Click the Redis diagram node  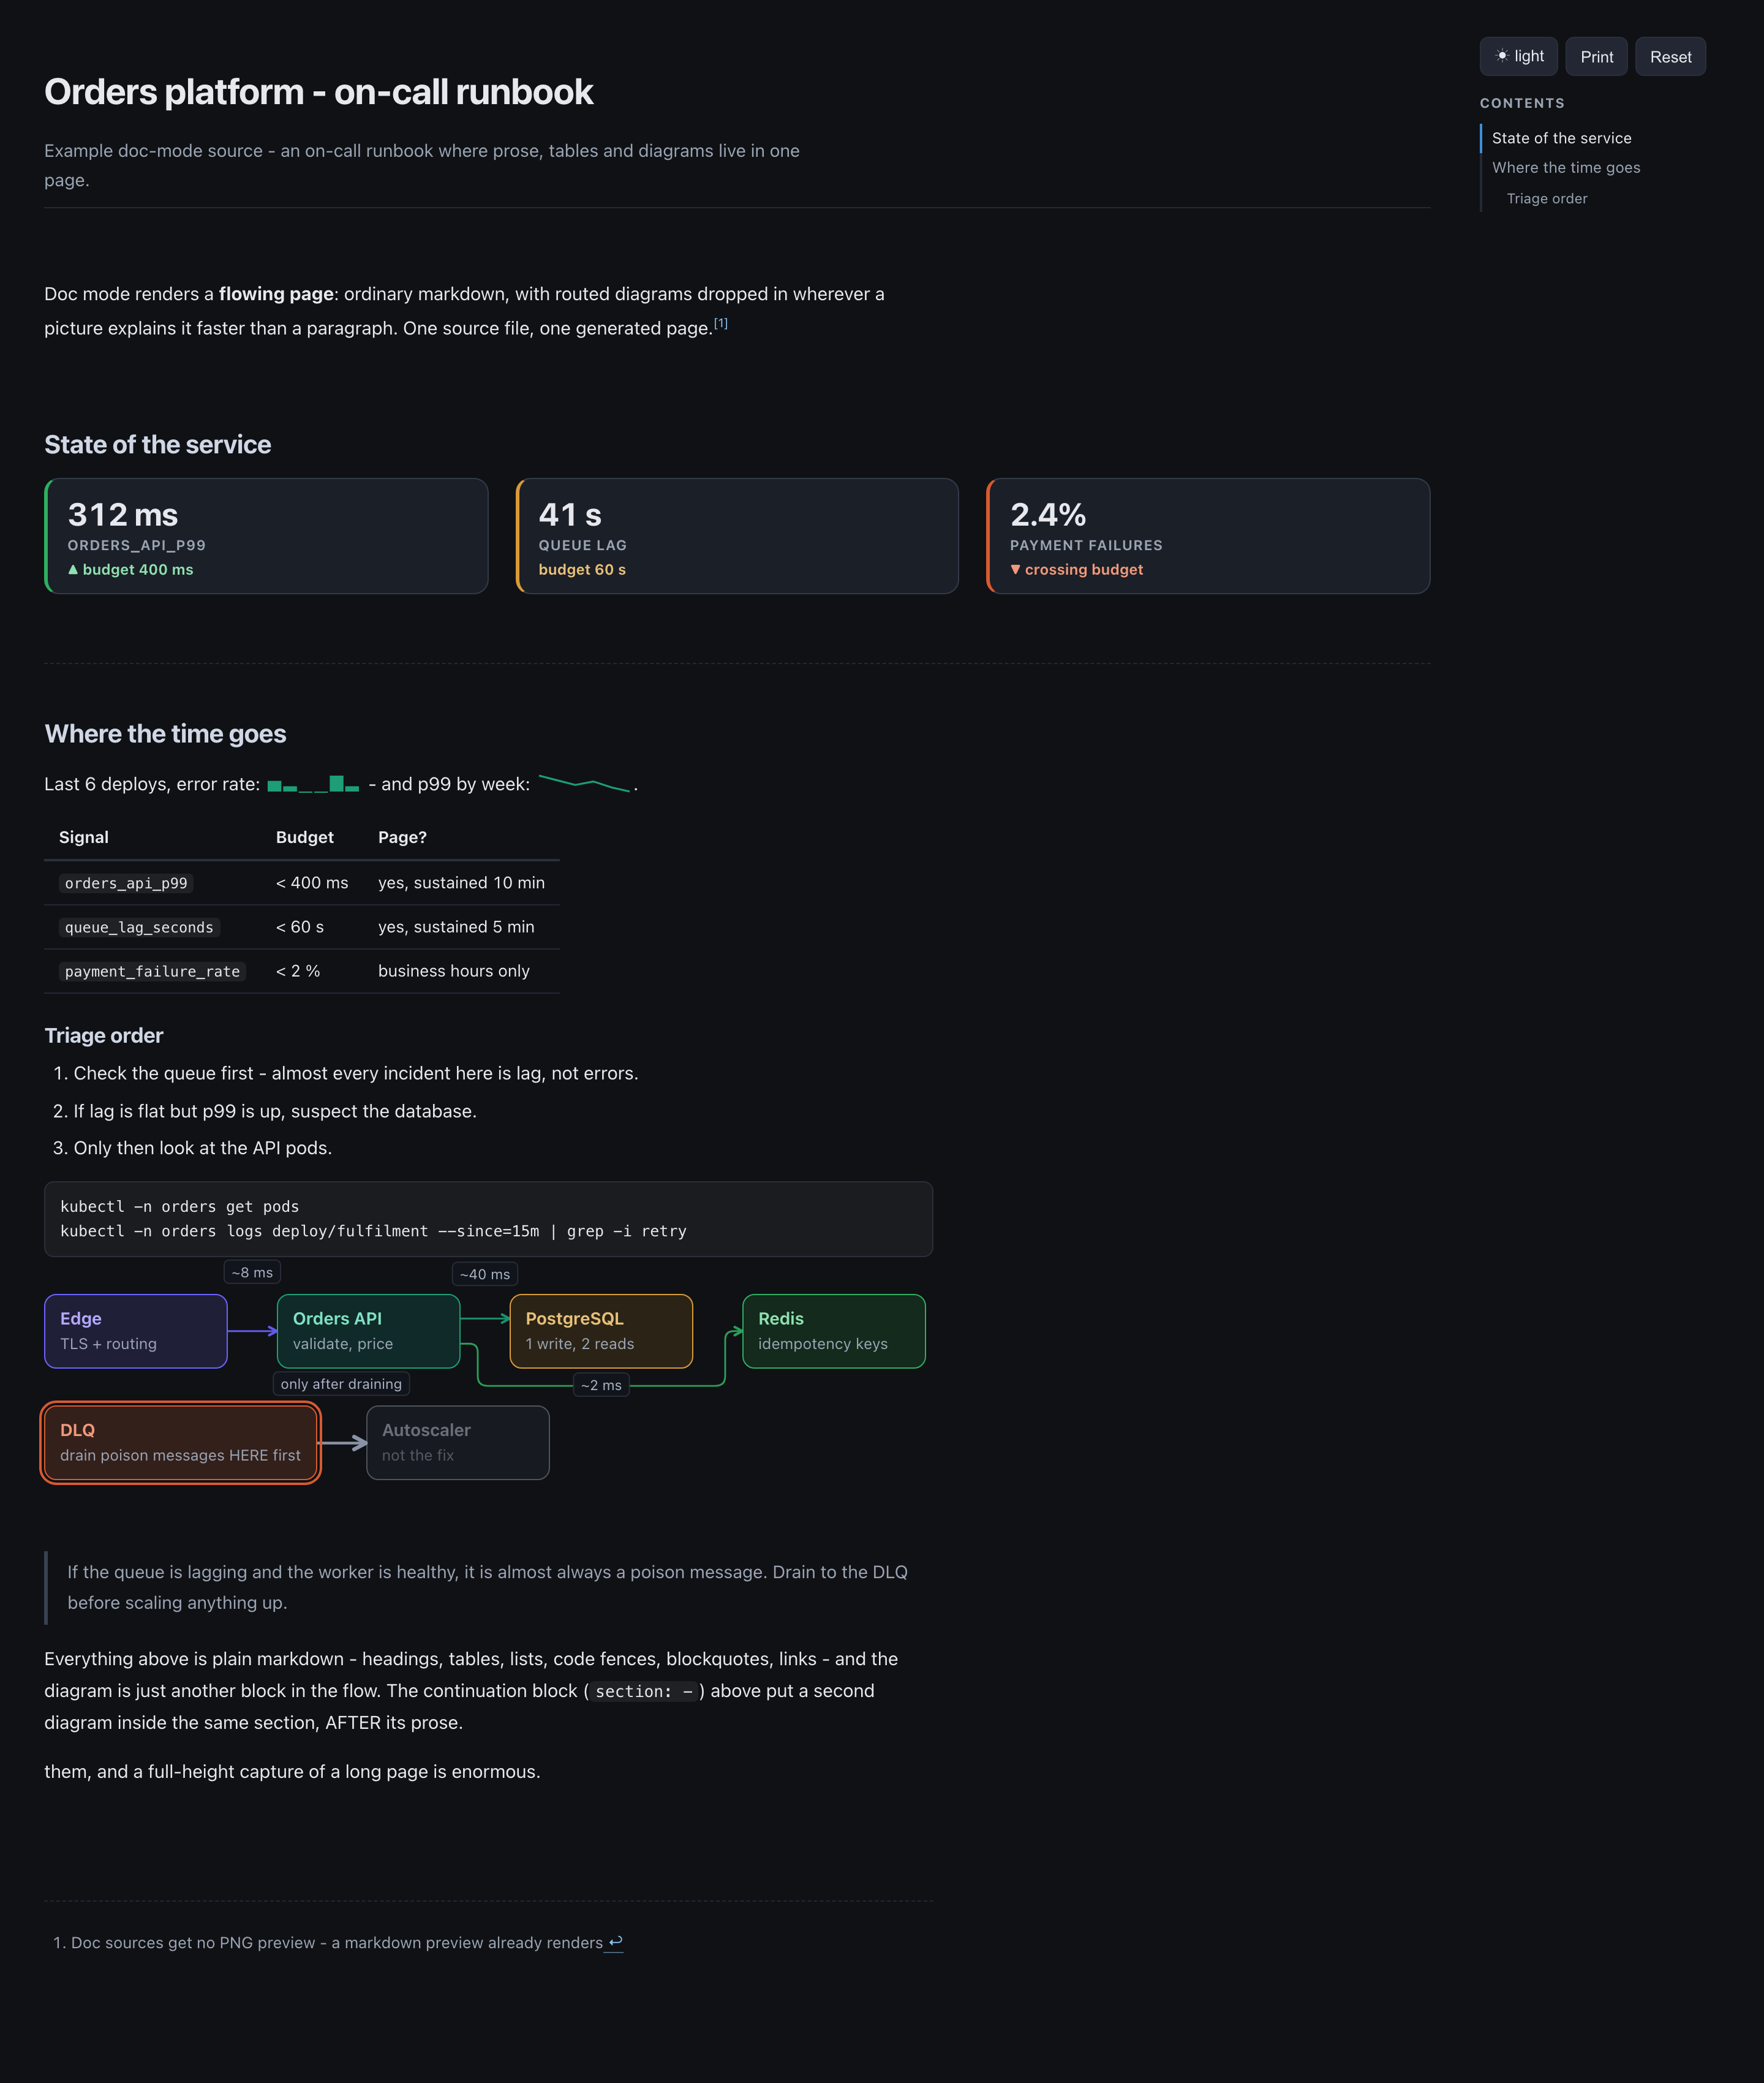point(834,1331)
